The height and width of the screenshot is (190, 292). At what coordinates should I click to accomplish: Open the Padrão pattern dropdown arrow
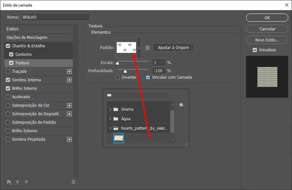click(139, 48)
